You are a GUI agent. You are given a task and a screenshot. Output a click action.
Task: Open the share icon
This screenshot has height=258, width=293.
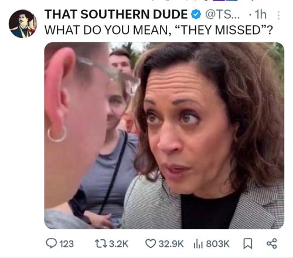coord(272,243)
